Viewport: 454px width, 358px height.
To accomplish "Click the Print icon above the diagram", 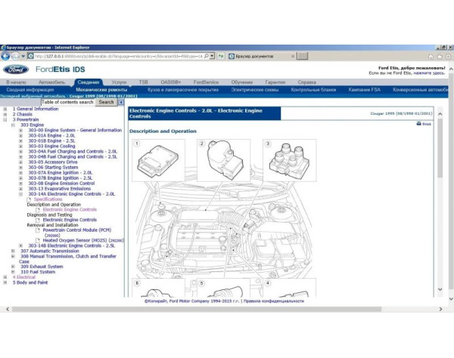I will coord(424,123).
